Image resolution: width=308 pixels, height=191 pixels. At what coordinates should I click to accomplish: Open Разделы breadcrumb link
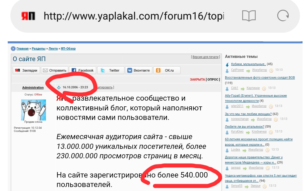tap(38, 48)
